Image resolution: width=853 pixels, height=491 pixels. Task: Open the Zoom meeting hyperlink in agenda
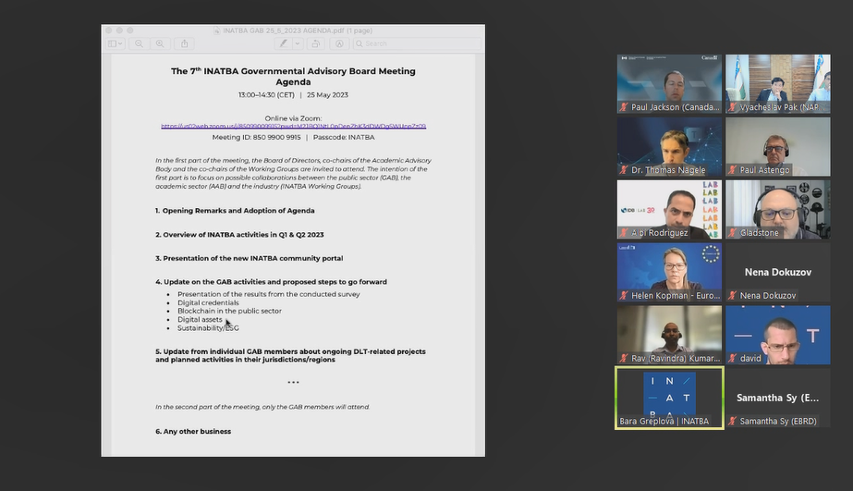tap(293, 127)
